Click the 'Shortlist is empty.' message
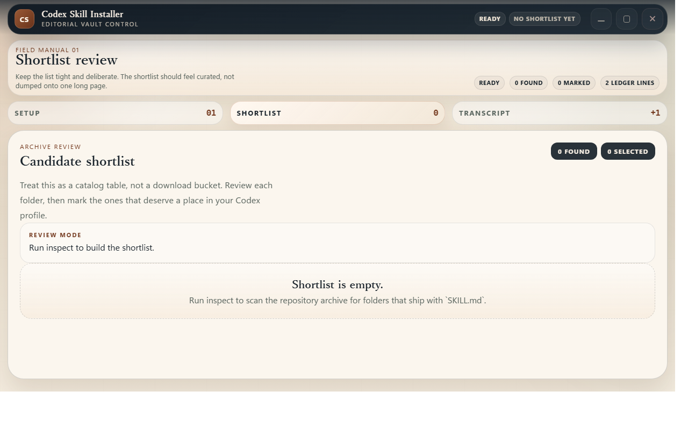 tap(338, 284)
